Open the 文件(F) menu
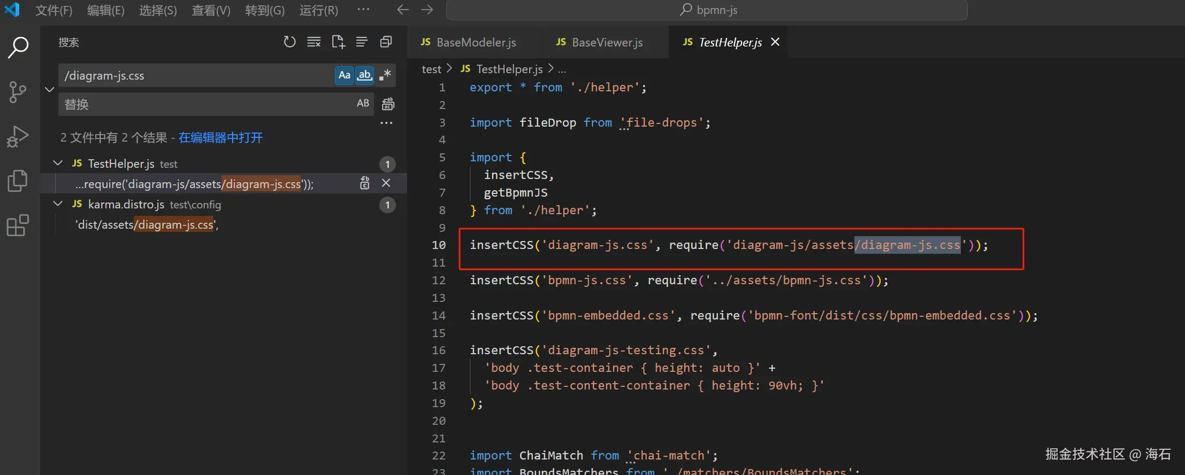The image size is (1185, 475). (54, 10)
